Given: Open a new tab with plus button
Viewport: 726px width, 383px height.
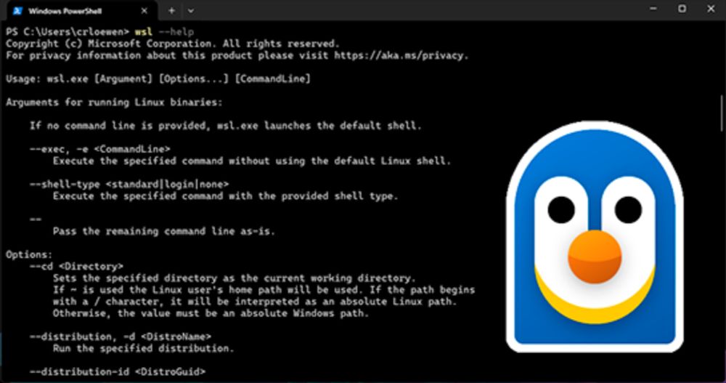Looking at the screenshot, I should coord(171,11).
